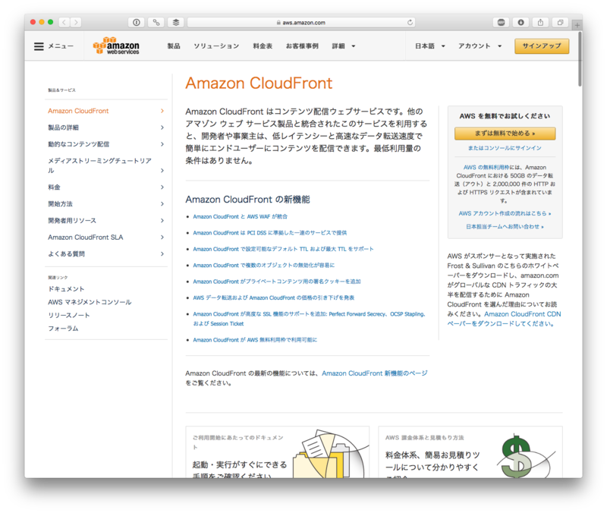This screenshot has width=607, height=513.
Task: Click the ABP ad blocker toolbar icon
Action: pyautogui.click(x=501, y=23)
